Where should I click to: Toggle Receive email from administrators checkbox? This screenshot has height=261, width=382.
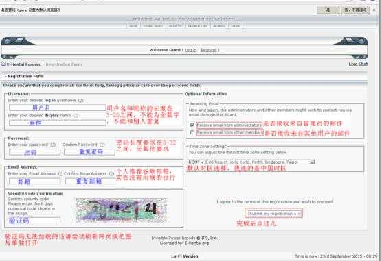[192, 125]
